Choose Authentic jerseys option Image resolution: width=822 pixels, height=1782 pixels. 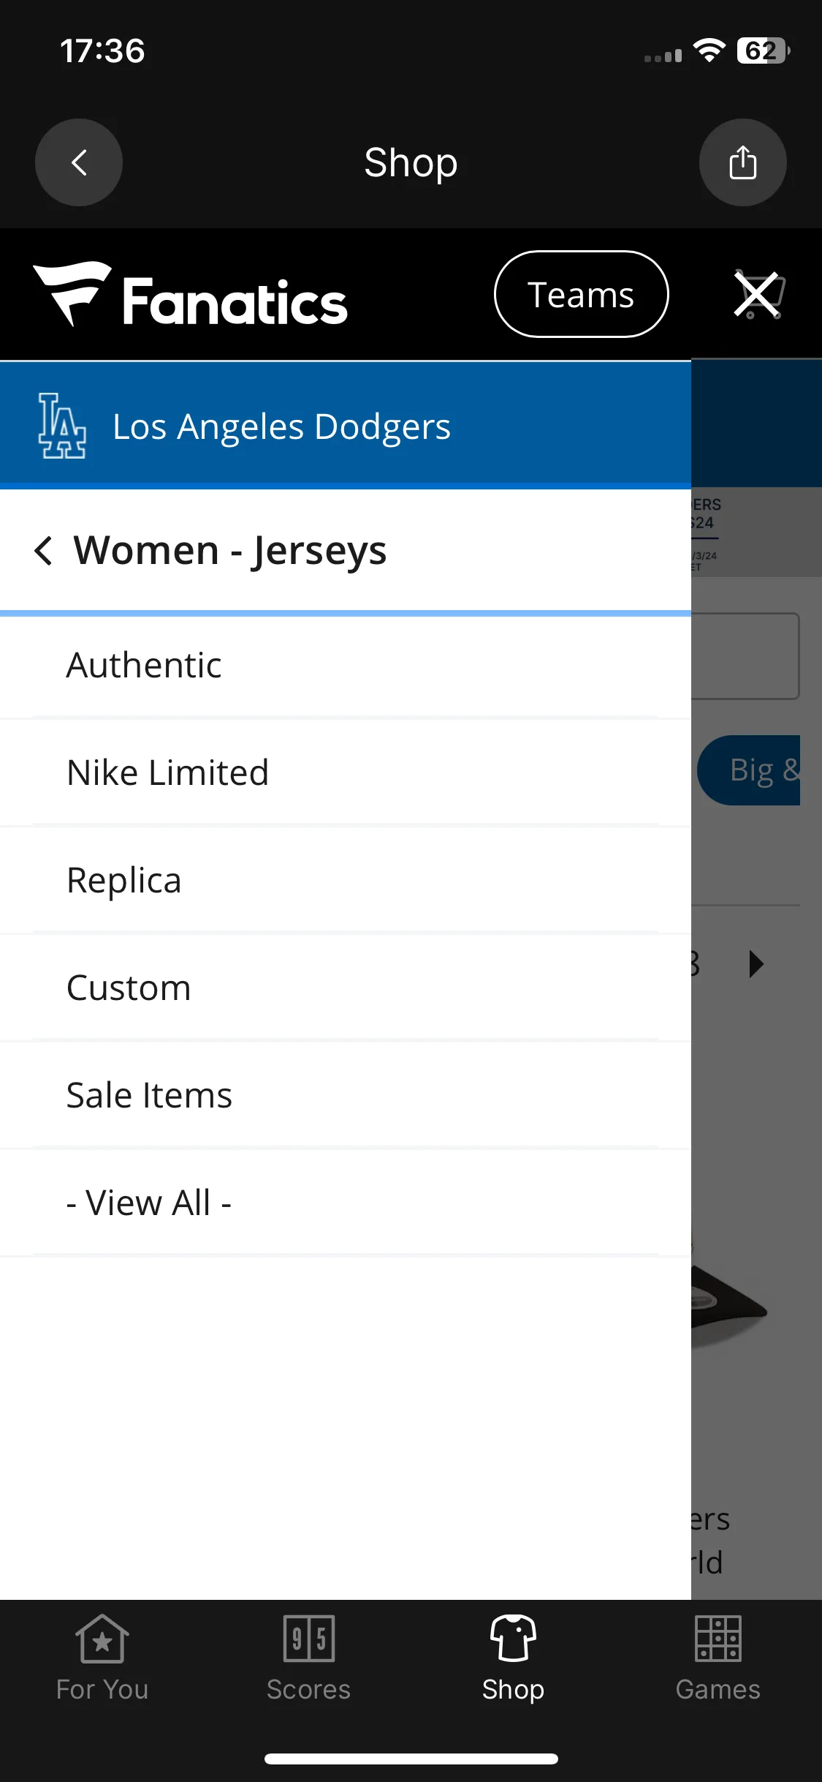coord(346,665)
